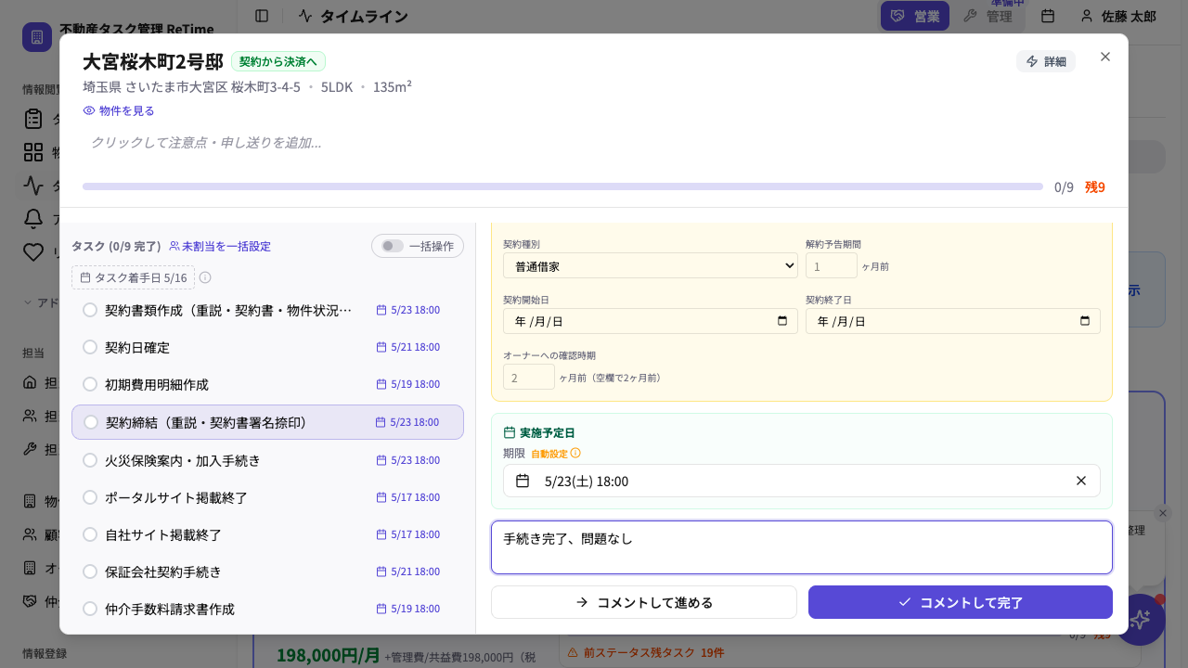The width and height of the screenshot is (1188, 668).
Task: Switch to the 営業 tab
Action: click(915, 16)
